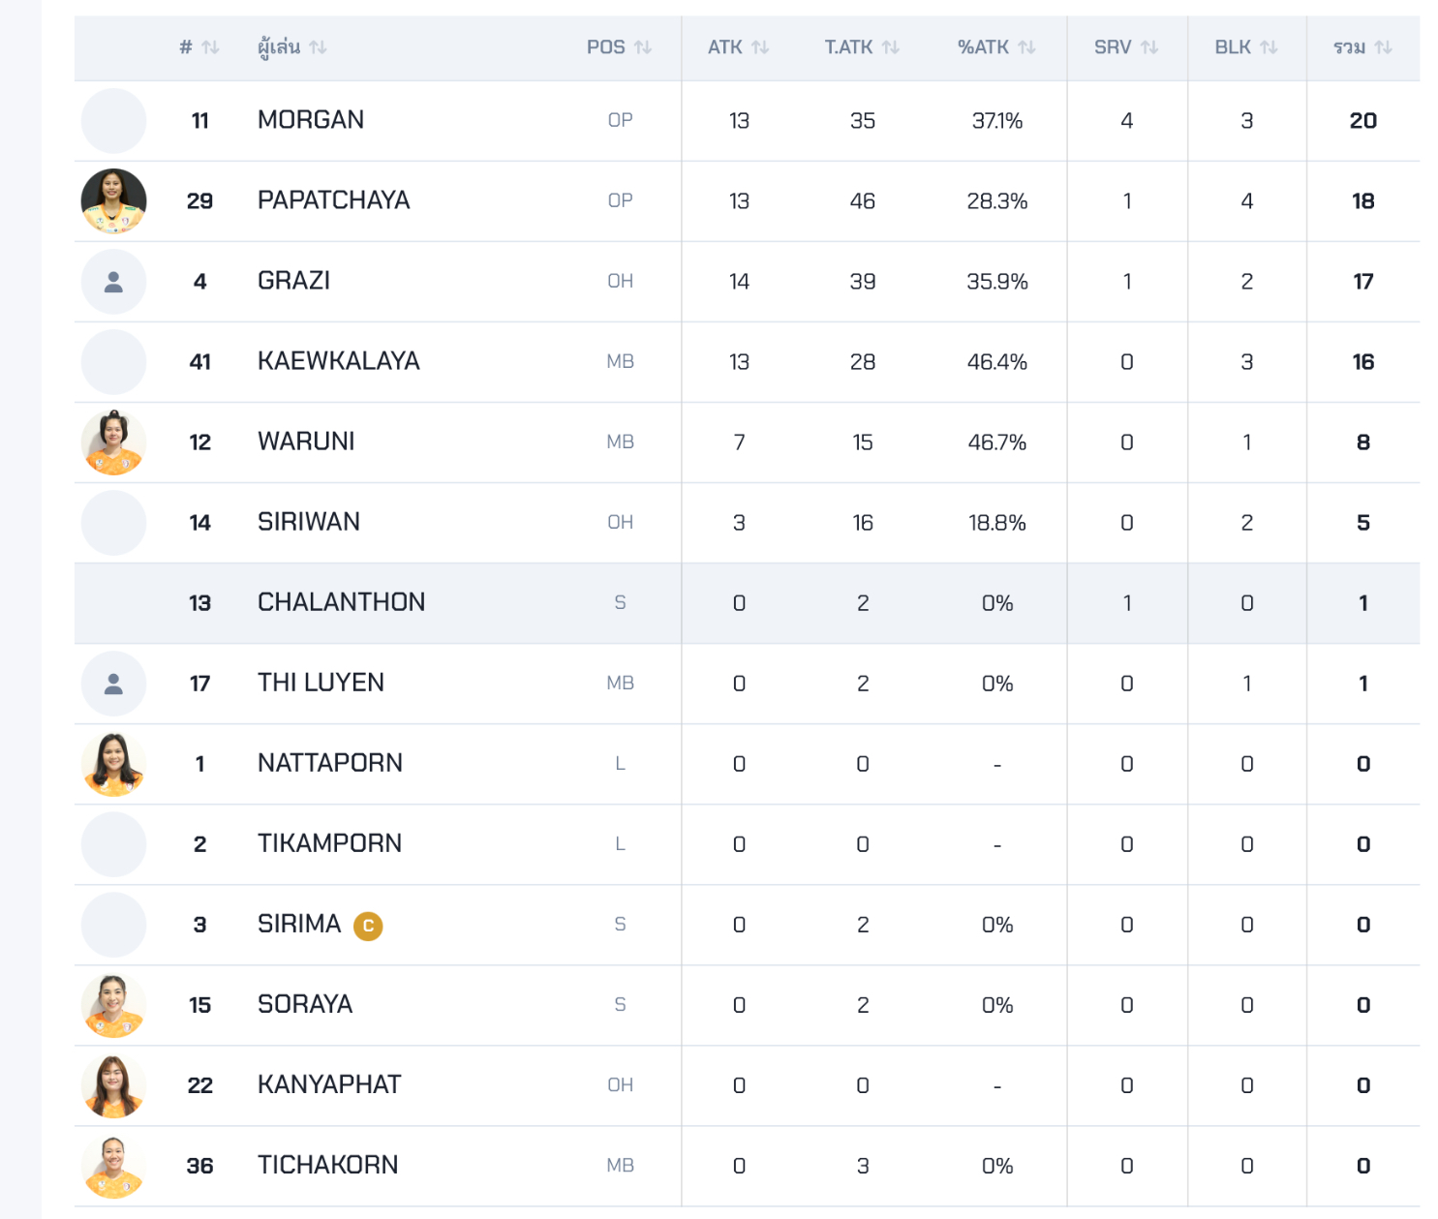Open WARUNI's player photo
Viewport: 1438px width, 1219px height.
(113, 442)
